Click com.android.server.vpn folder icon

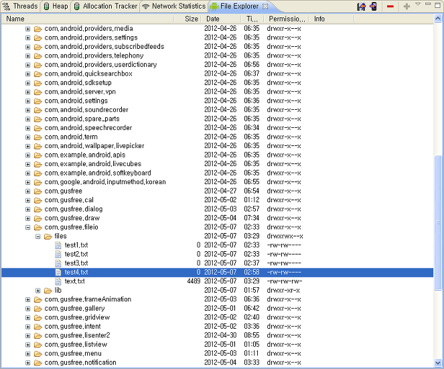pyautogui.click(x=38, y=92)
